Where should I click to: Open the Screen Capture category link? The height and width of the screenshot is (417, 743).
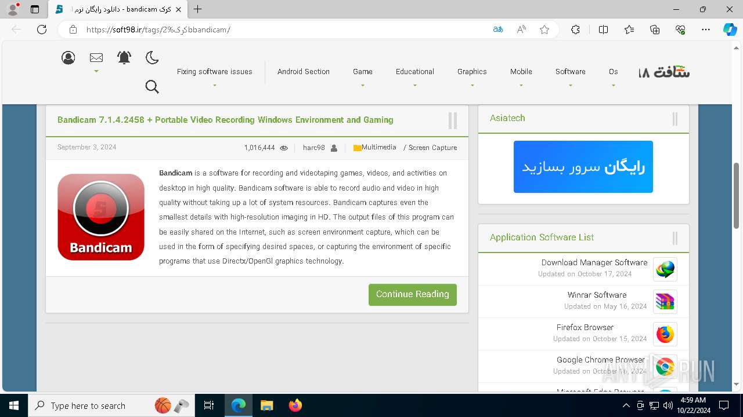(x=432, y=148)
